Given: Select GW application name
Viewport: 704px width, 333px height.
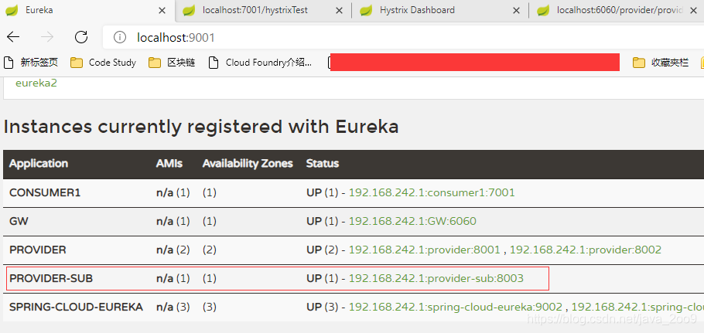Looking at the screenshot, I should 19,221.
